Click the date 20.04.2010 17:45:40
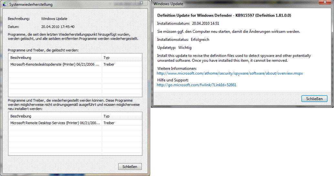 click(58, 27)
